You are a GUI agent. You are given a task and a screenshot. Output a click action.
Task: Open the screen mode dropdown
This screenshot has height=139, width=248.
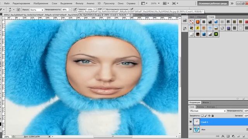pos(175,3)
